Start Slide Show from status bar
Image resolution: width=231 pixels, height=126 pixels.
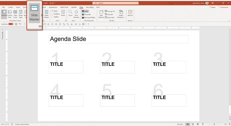(203, 124)
